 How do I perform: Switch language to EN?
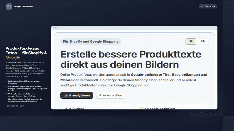[203, 41]
